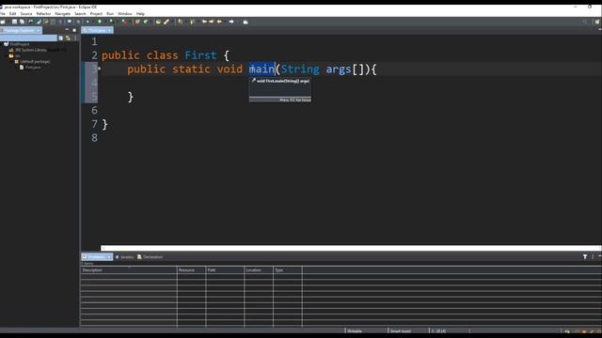Open the Source menu

point(26,13)
